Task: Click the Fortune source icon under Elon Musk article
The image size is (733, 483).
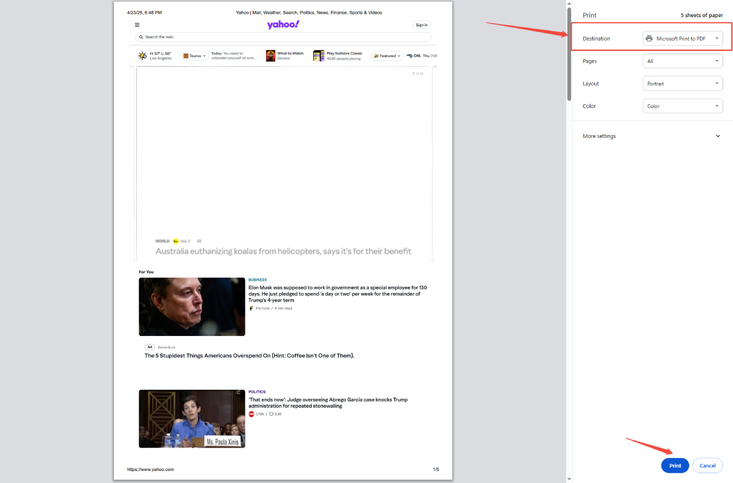Action: 251,308
